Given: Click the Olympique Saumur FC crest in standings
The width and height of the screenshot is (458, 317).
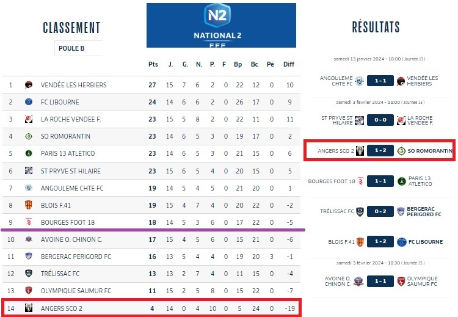Looking at the screenshot, I should pos(29,290).
